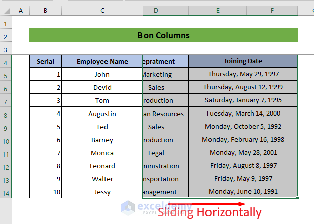The width and height of the screenshot is (314, 224).
Task: Select column C header
Action: (x=102, y=10)
